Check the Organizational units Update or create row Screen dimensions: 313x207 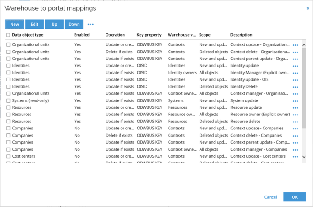click(x=8, y=44)
